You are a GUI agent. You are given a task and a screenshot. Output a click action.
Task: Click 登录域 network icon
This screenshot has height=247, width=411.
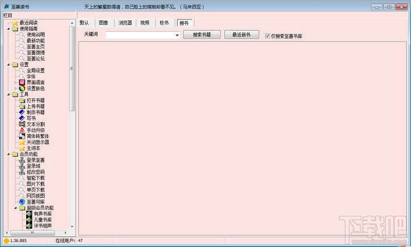[x=22, y=166]
